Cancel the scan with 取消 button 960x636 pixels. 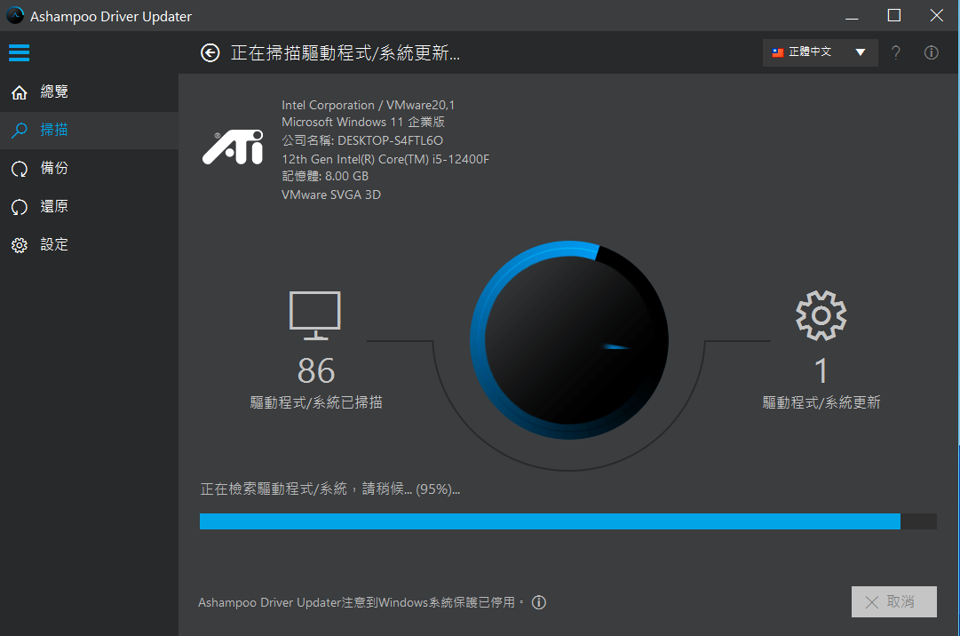pos(894,601)
